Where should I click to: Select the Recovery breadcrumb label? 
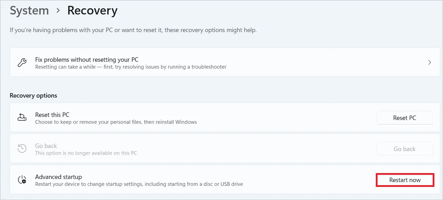coord(92,10)
